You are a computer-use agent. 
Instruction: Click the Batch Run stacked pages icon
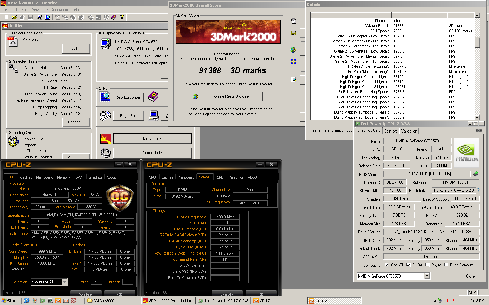[105, 116]
